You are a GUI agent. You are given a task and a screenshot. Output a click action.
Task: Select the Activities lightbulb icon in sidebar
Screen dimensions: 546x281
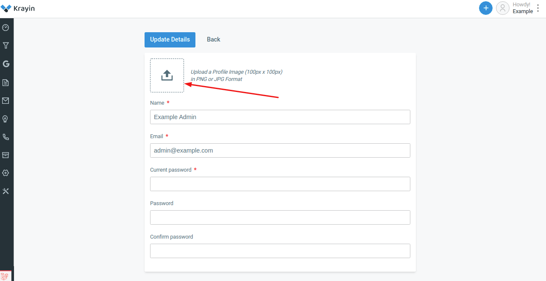[x=6, y=119]
